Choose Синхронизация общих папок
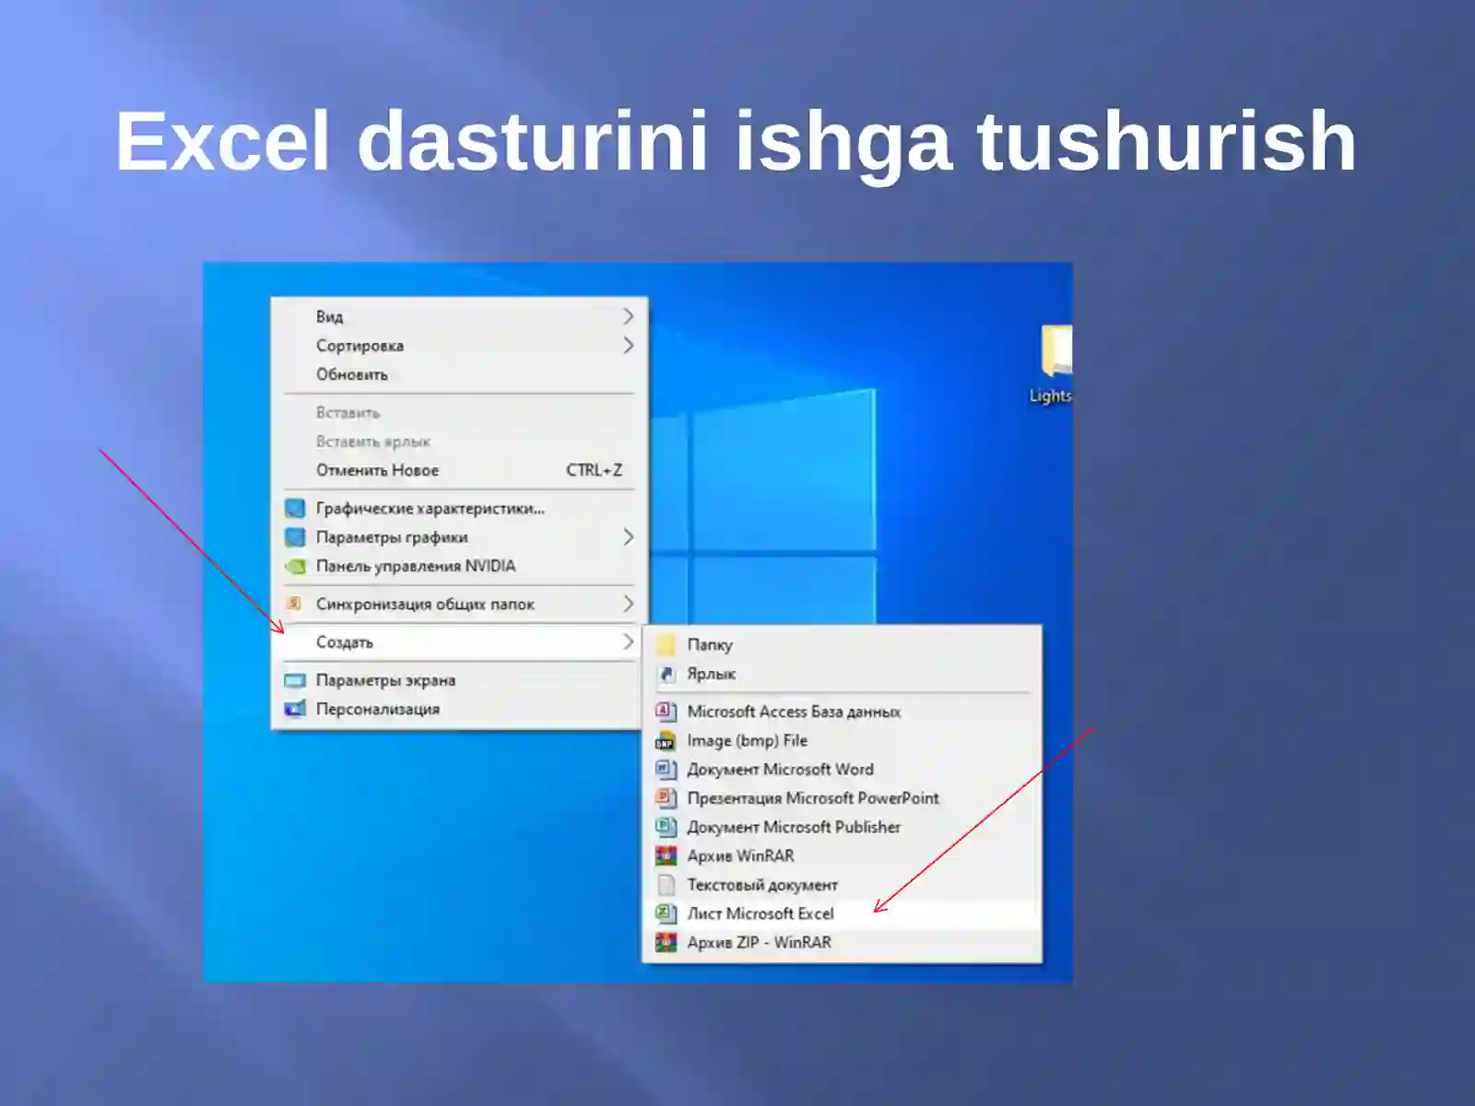 [x=459, y=604]
